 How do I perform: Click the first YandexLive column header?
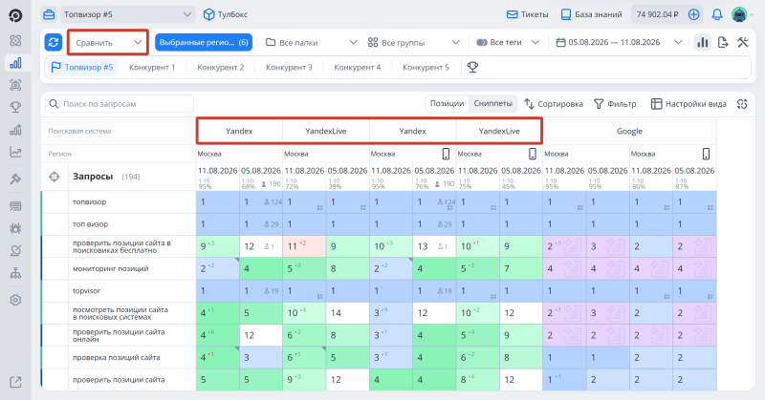326,131
